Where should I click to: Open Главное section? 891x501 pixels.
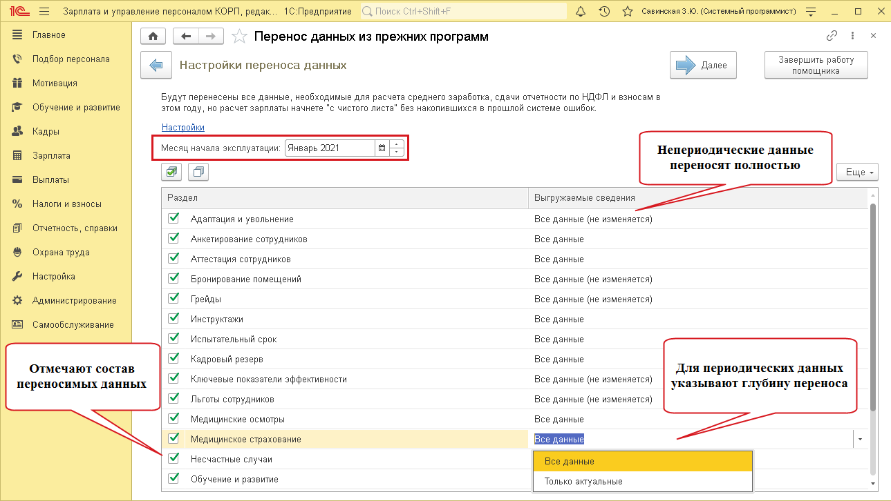pyautogui.click(x=48, y=35)
